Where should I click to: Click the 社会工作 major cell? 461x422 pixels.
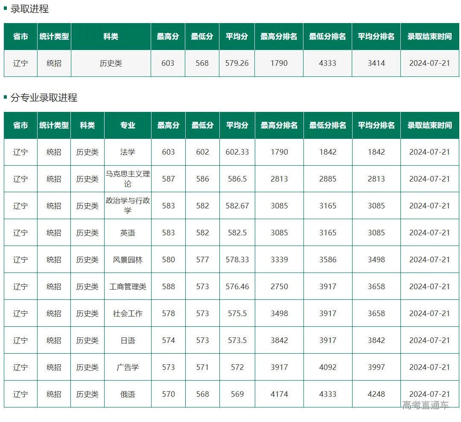[x=128, y=314]
